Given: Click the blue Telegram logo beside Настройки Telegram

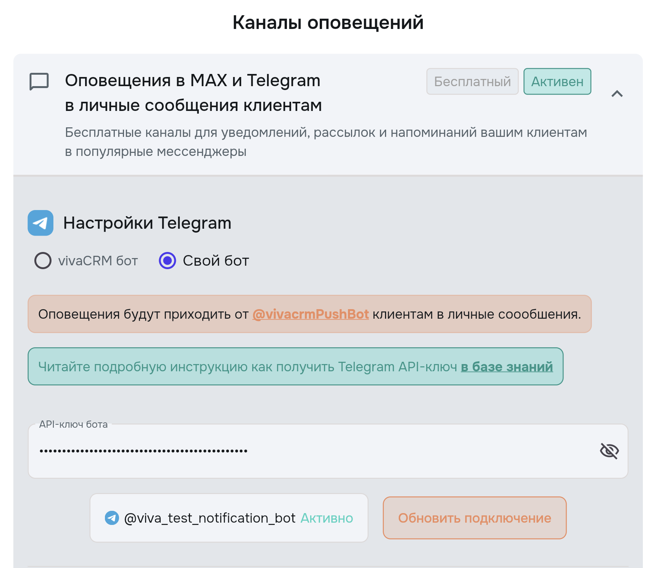Looking at the screenshot, I should coord(40,223).
